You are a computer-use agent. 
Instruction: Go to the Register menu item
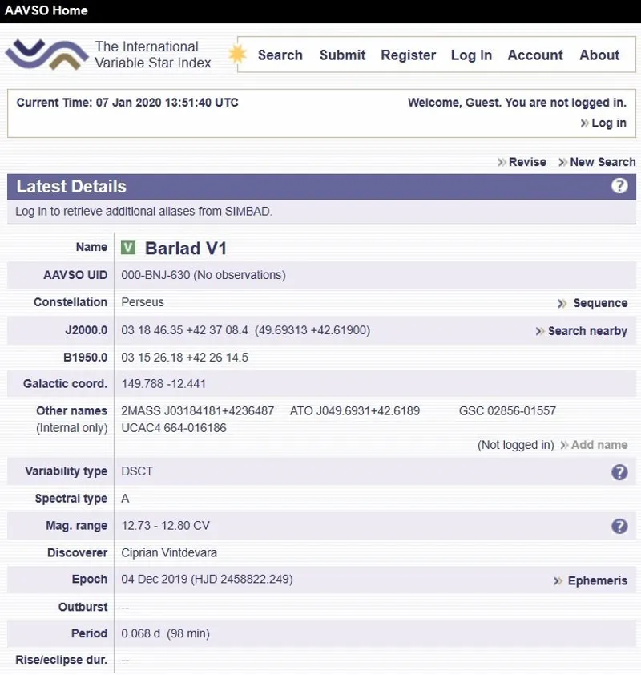[x=408, y=55]
